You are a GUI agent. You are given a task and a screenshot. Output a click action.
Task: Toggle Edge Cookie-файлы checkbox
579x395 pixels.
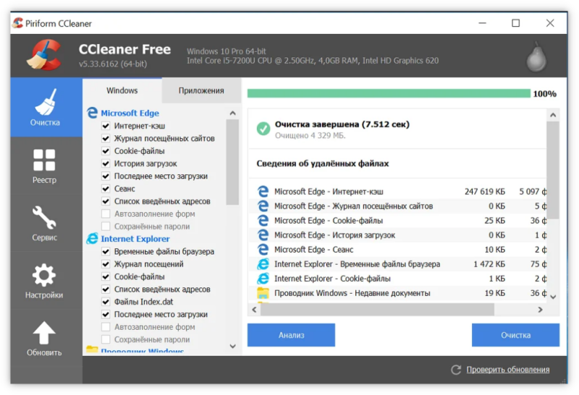click(x=106, y=151)
